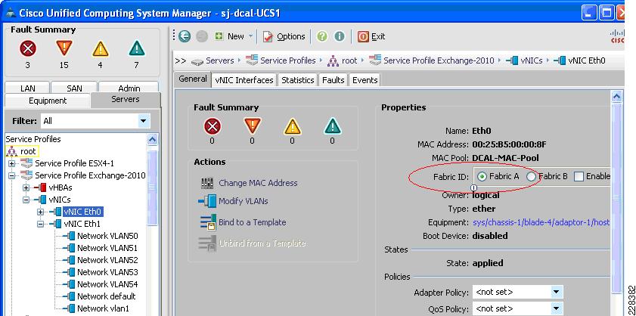Open Options from the toolbar

[284, 36]
